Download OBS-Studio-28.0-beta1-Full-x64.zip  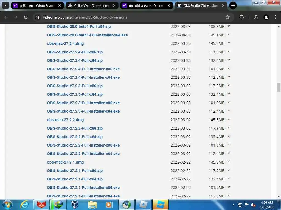tap(79, 27)
